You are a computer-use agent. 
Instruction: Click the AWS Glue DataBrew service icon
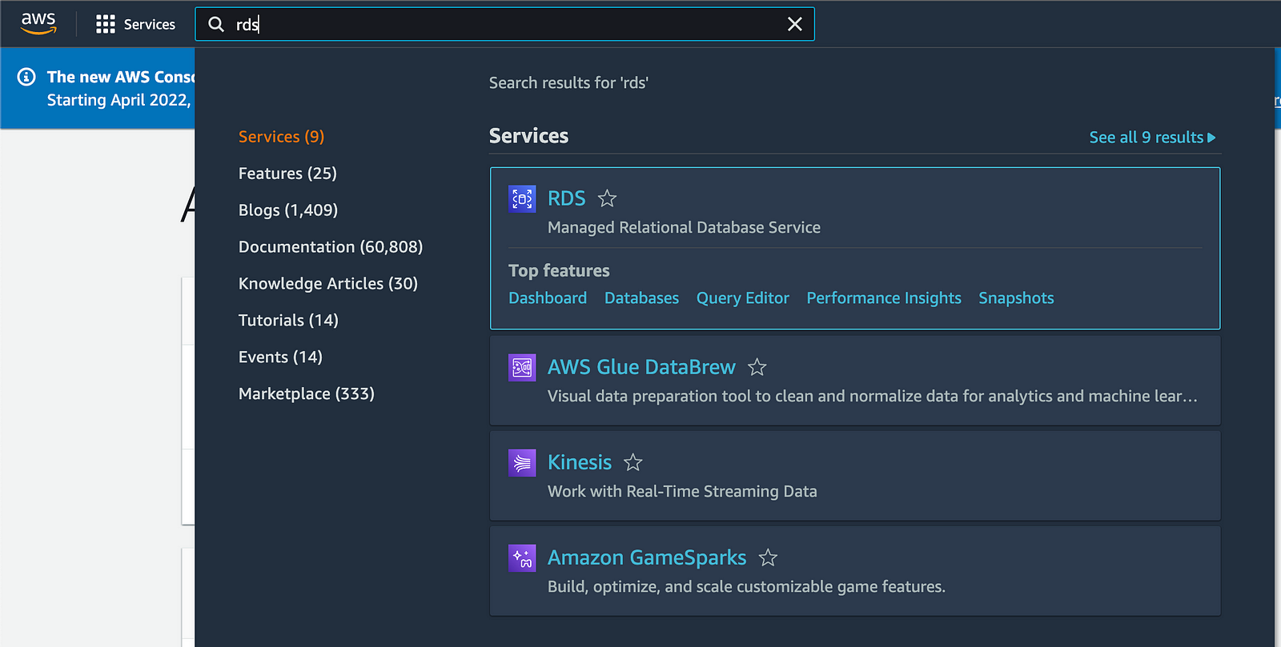(522, 368)
